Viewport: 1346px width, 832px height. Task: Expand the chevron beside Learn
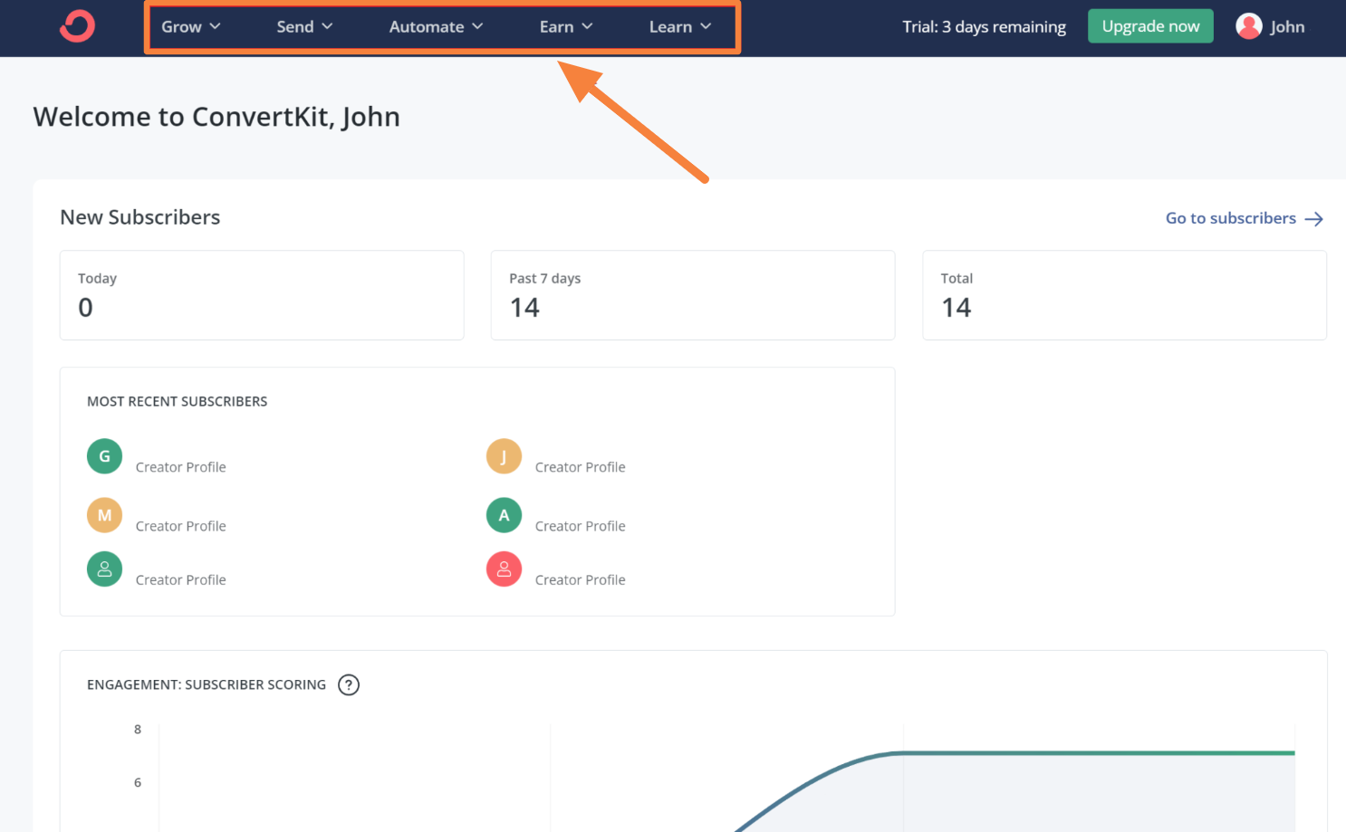point(707,27)
